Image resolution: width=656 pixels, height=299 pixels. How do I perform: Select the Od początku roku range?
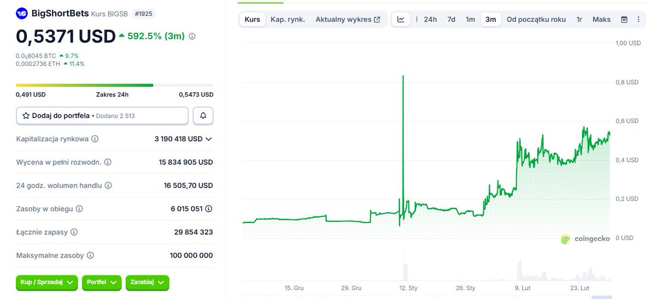pyautogui.click(x=536, y=19)
